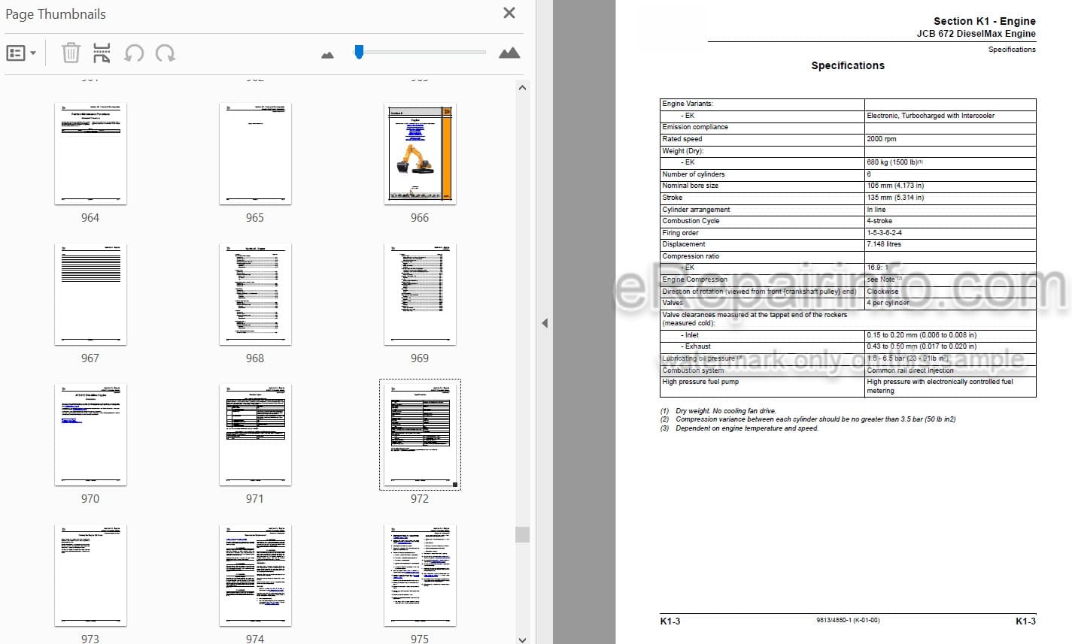Click the thumbnails panel scrollbar thumb
This screenshot has width=1072, height=644.
(522, 534)
